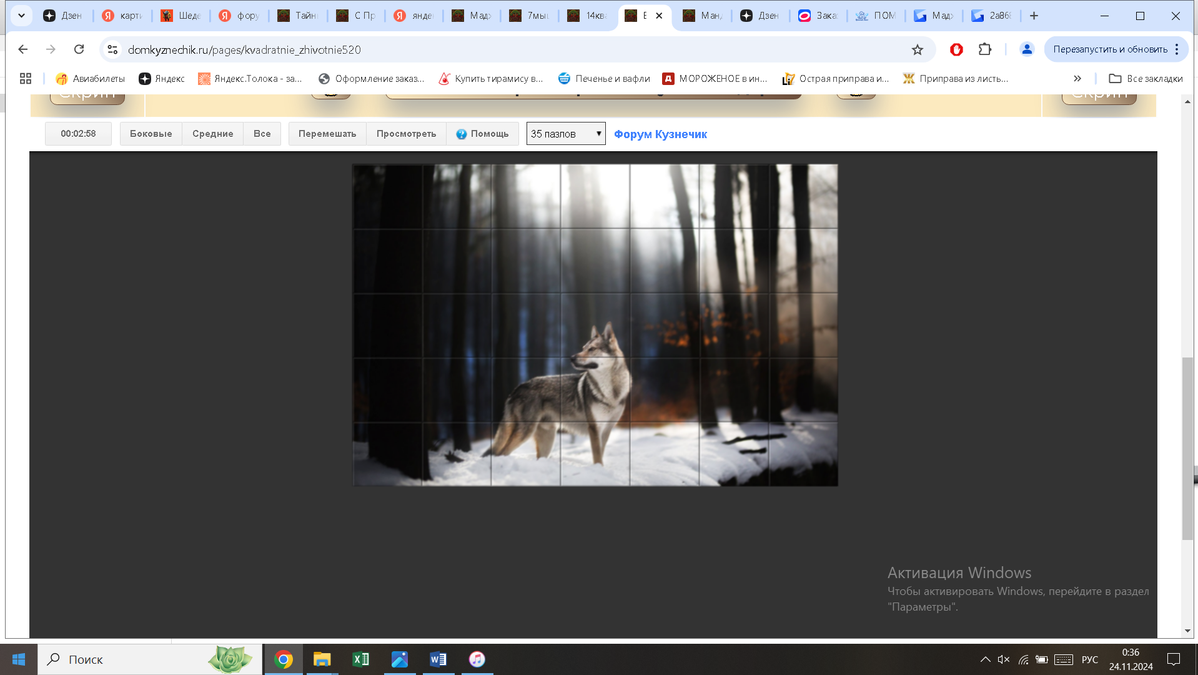Open the Extensions puzzle-piece icon
The height and width of the screenshot is (675, 1198).
(985, 49)
